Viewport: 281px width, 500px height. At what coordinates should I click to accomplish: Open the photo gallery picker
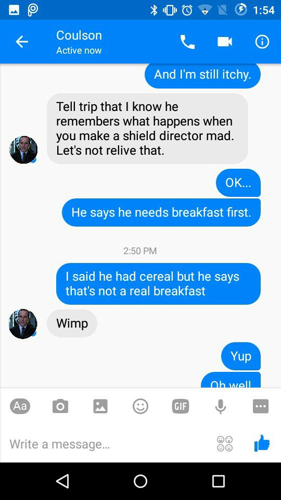(100, 406)
